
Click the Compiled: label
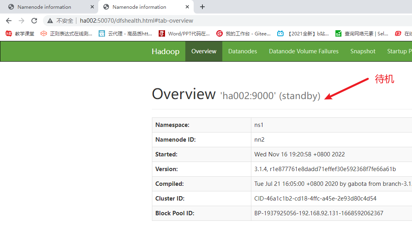pyautogui.click(x=169, y=184)
